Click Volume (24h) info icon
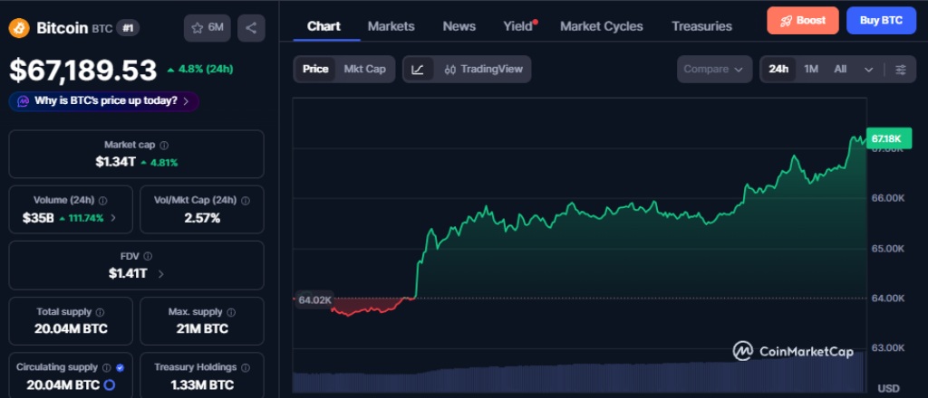Screen dimensions: 928x398 103,201
